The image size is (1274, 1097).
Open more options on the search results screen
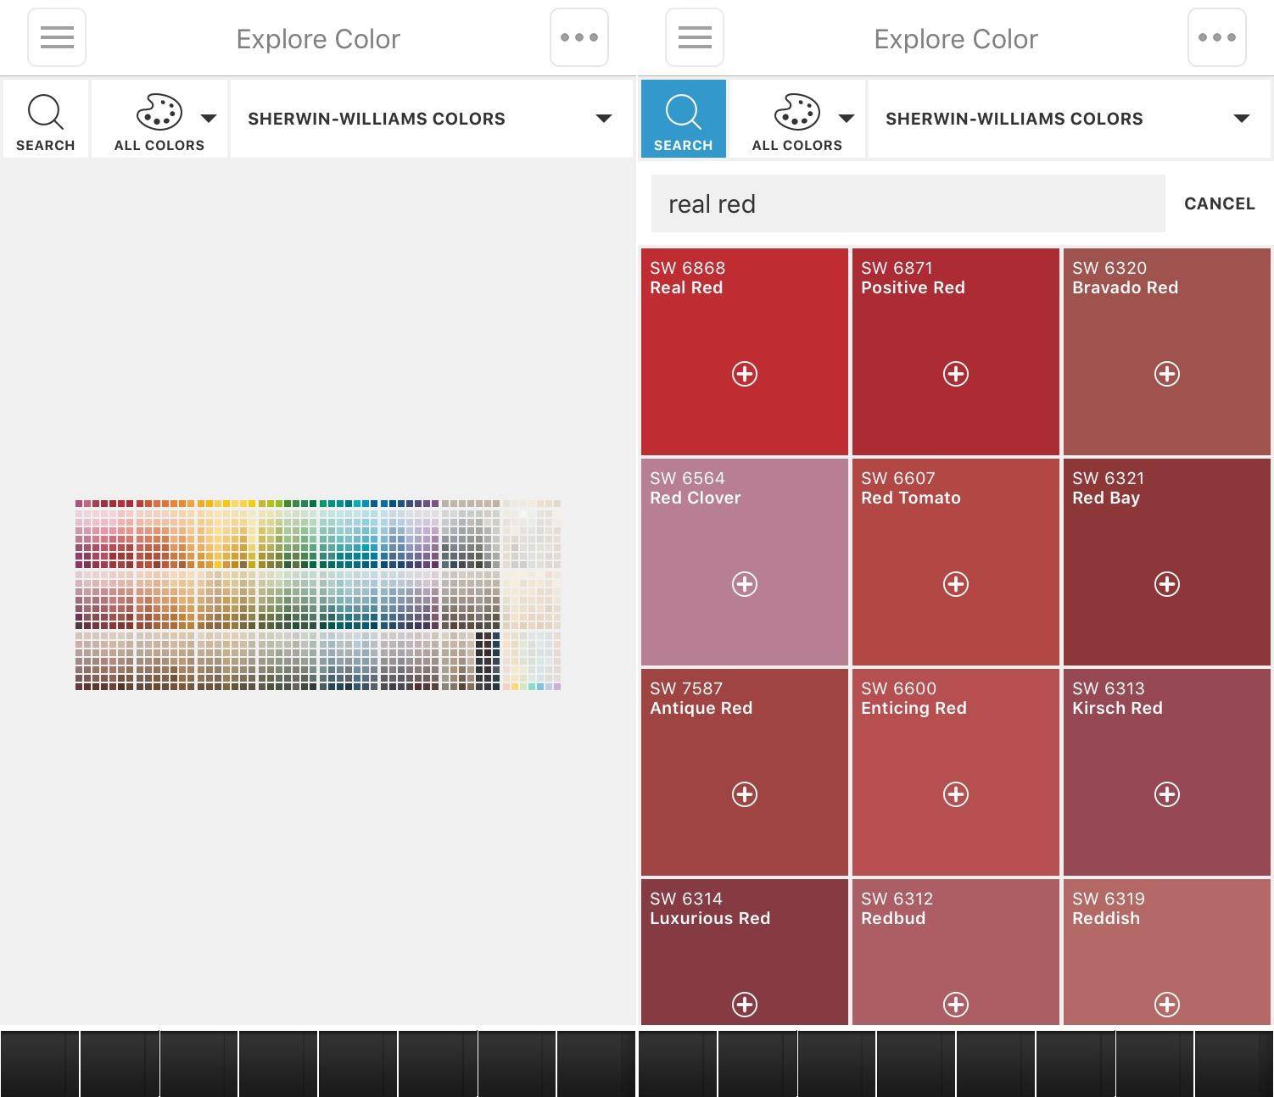(1216, 38)
